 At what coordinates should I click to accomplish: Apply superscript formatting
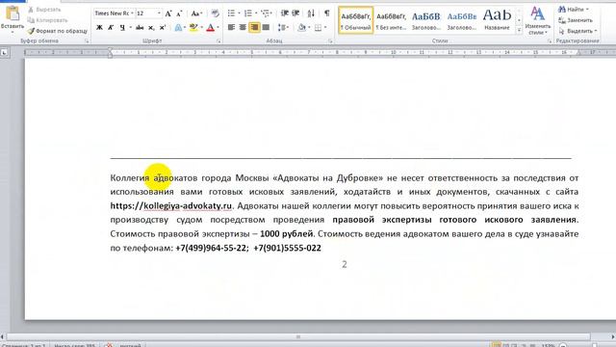(x=163, y=28)
